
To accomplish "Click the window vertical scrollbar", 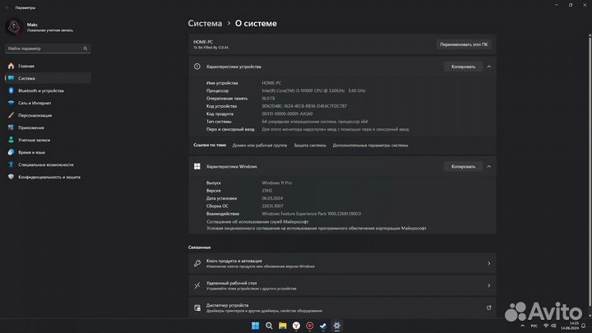I will 590,170.
